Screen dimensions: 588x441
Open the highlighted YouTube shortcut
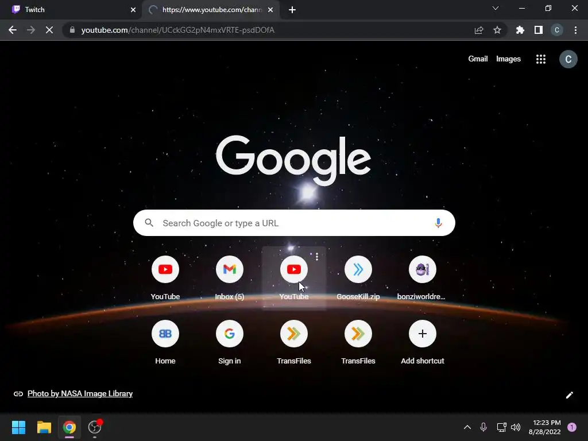point(294,278)
